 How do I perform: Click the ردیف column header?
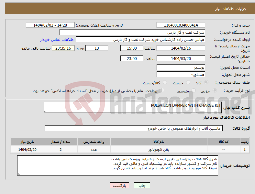click(x=245, y=142)
